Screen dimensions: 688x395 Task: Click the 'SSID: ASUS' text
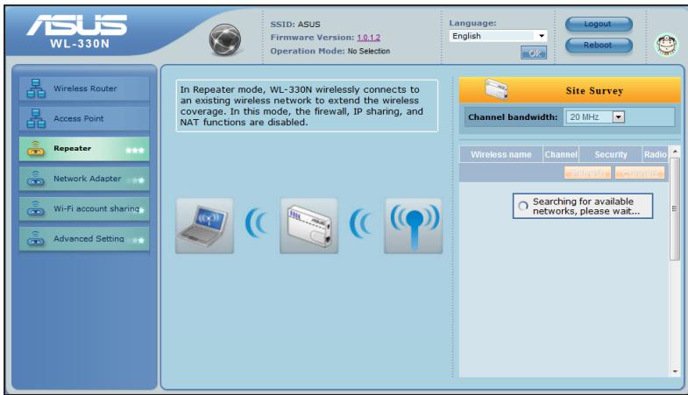click(295, 25)
